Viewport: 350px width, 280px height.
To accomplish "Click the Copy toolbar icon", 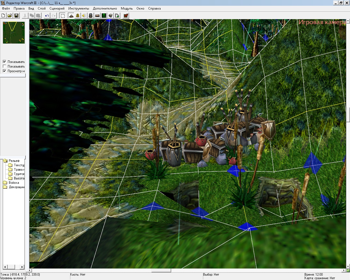I will point(32,16).
